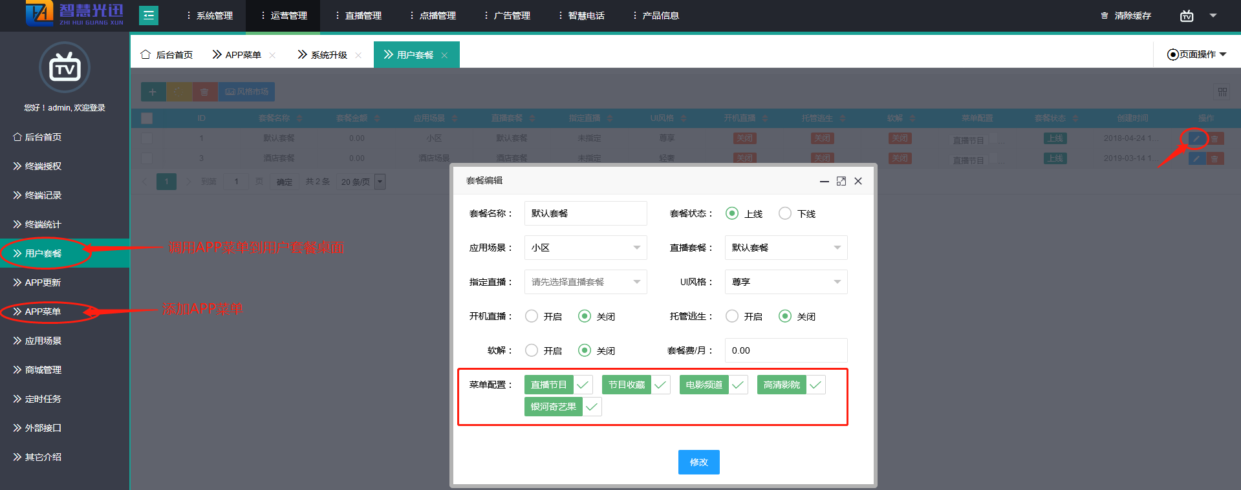Maximize the 套餐编辑 dialog

(x=841, y=181)
